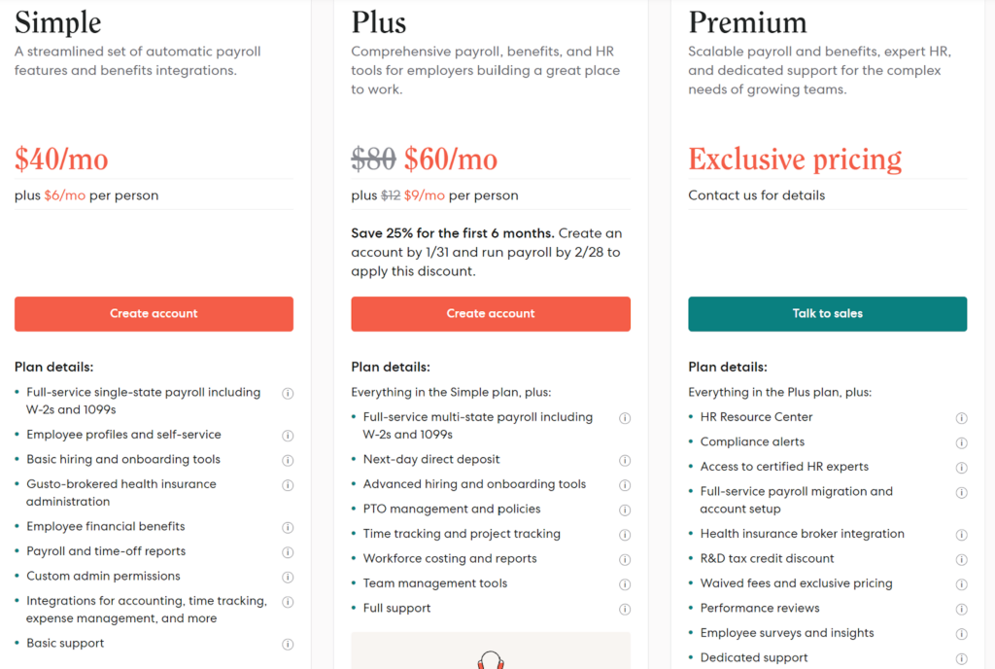995x669 pixels.
Task: Click the info icon beside Employee financial benefits
Action: (288, 527)
